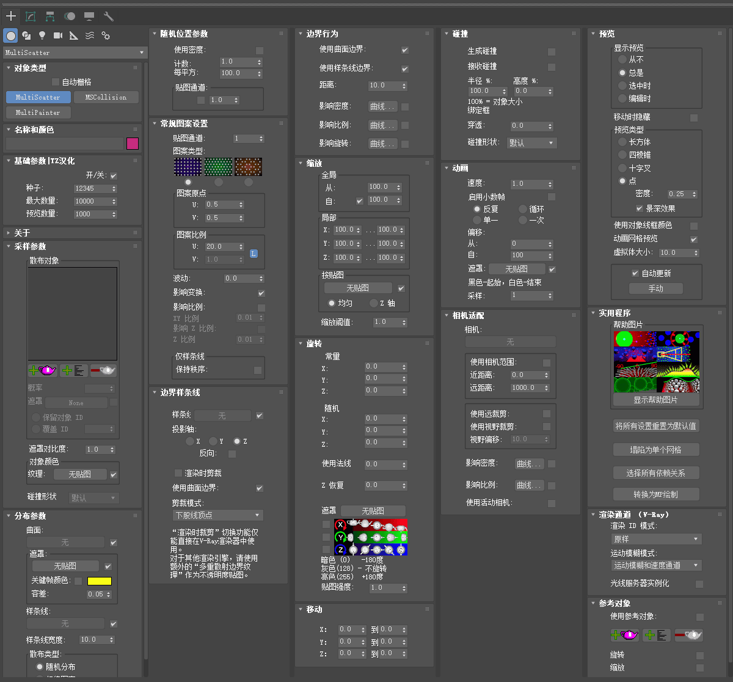Image resolution: width=733 pixels, height=682 pixels.
Task: Choose the blue dotted 图案类型 pattern thumbnail
Action: (x=188, y=167)
